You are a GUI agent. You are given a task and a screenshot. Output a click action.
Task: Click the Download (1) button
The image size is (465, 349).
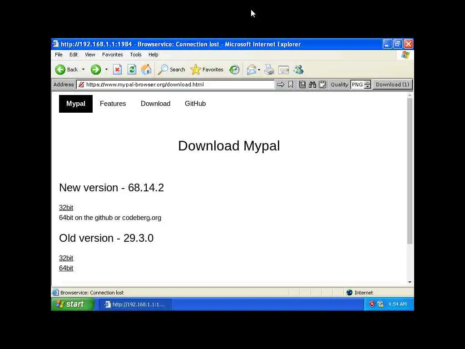pyautogui.click(x=392, y=85)
